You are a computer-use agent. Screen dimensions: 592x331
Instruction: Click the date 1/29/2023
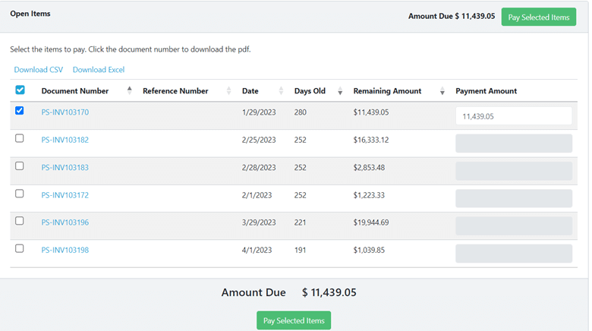pos(259,112)
